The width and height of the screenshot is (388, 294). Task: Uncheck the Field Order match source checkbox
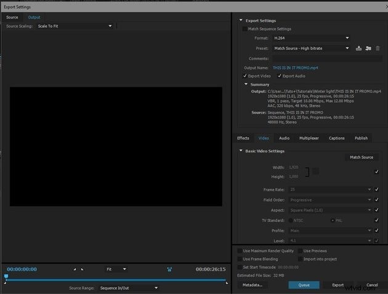377,200
